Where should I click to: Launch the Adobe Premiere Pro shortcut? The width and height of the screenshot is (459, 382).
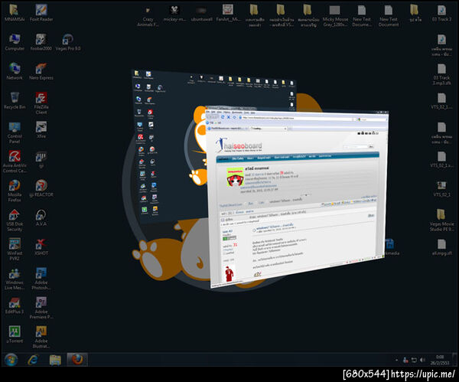[41, 309]
